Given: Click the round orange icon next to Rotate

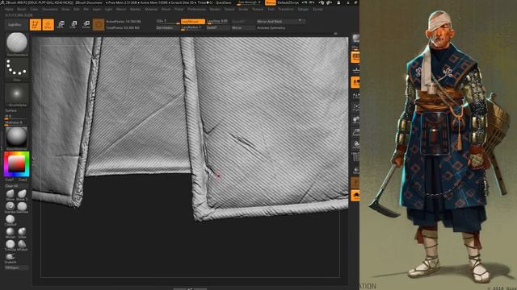Looking at the screenshot, I should [x=99, y=25].
